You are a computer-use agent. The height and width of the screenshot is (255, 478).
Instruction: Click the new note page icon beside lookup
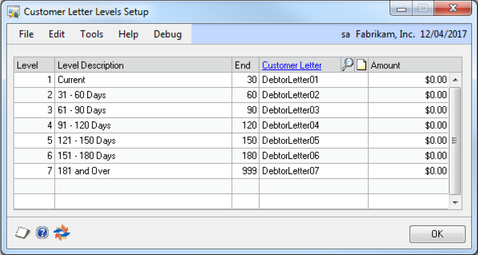click(361, 65)
